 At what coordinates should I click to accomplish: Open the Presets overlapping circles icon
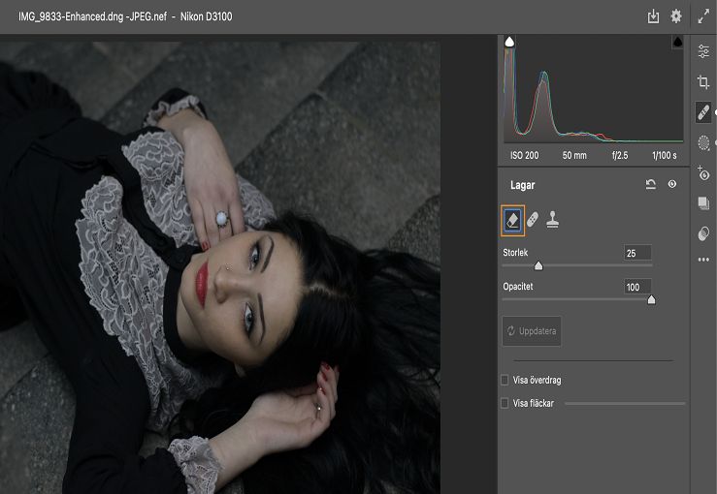[703, 233]
